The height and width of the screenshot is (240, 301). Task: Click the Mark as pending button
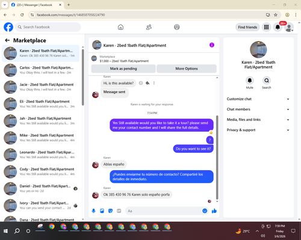point(123,69)
